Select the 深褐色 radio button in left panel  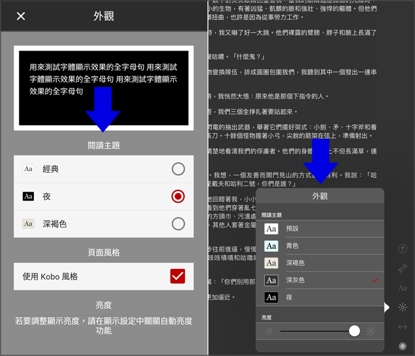(x=178, y=224)
